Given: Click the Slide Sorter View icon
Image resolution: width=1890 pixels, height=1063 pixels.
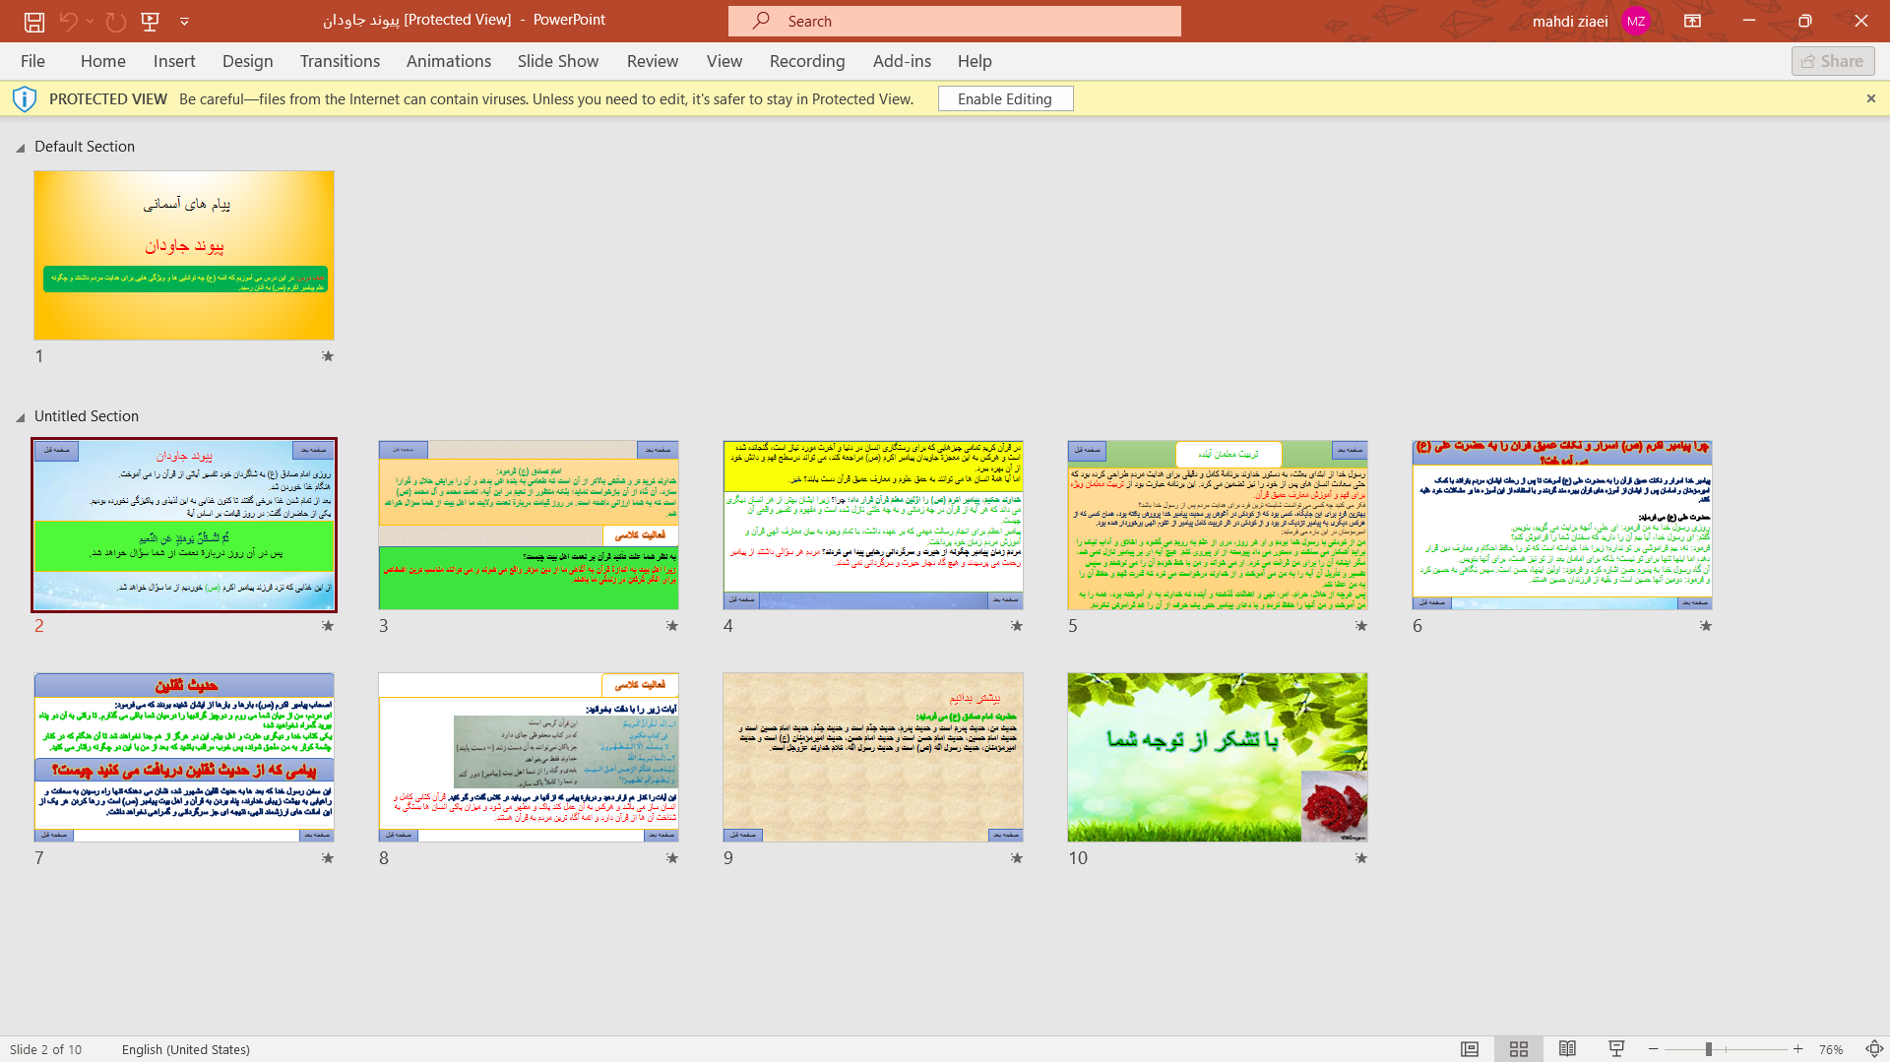Looking at the screenshot, I should [1519, 1048].
